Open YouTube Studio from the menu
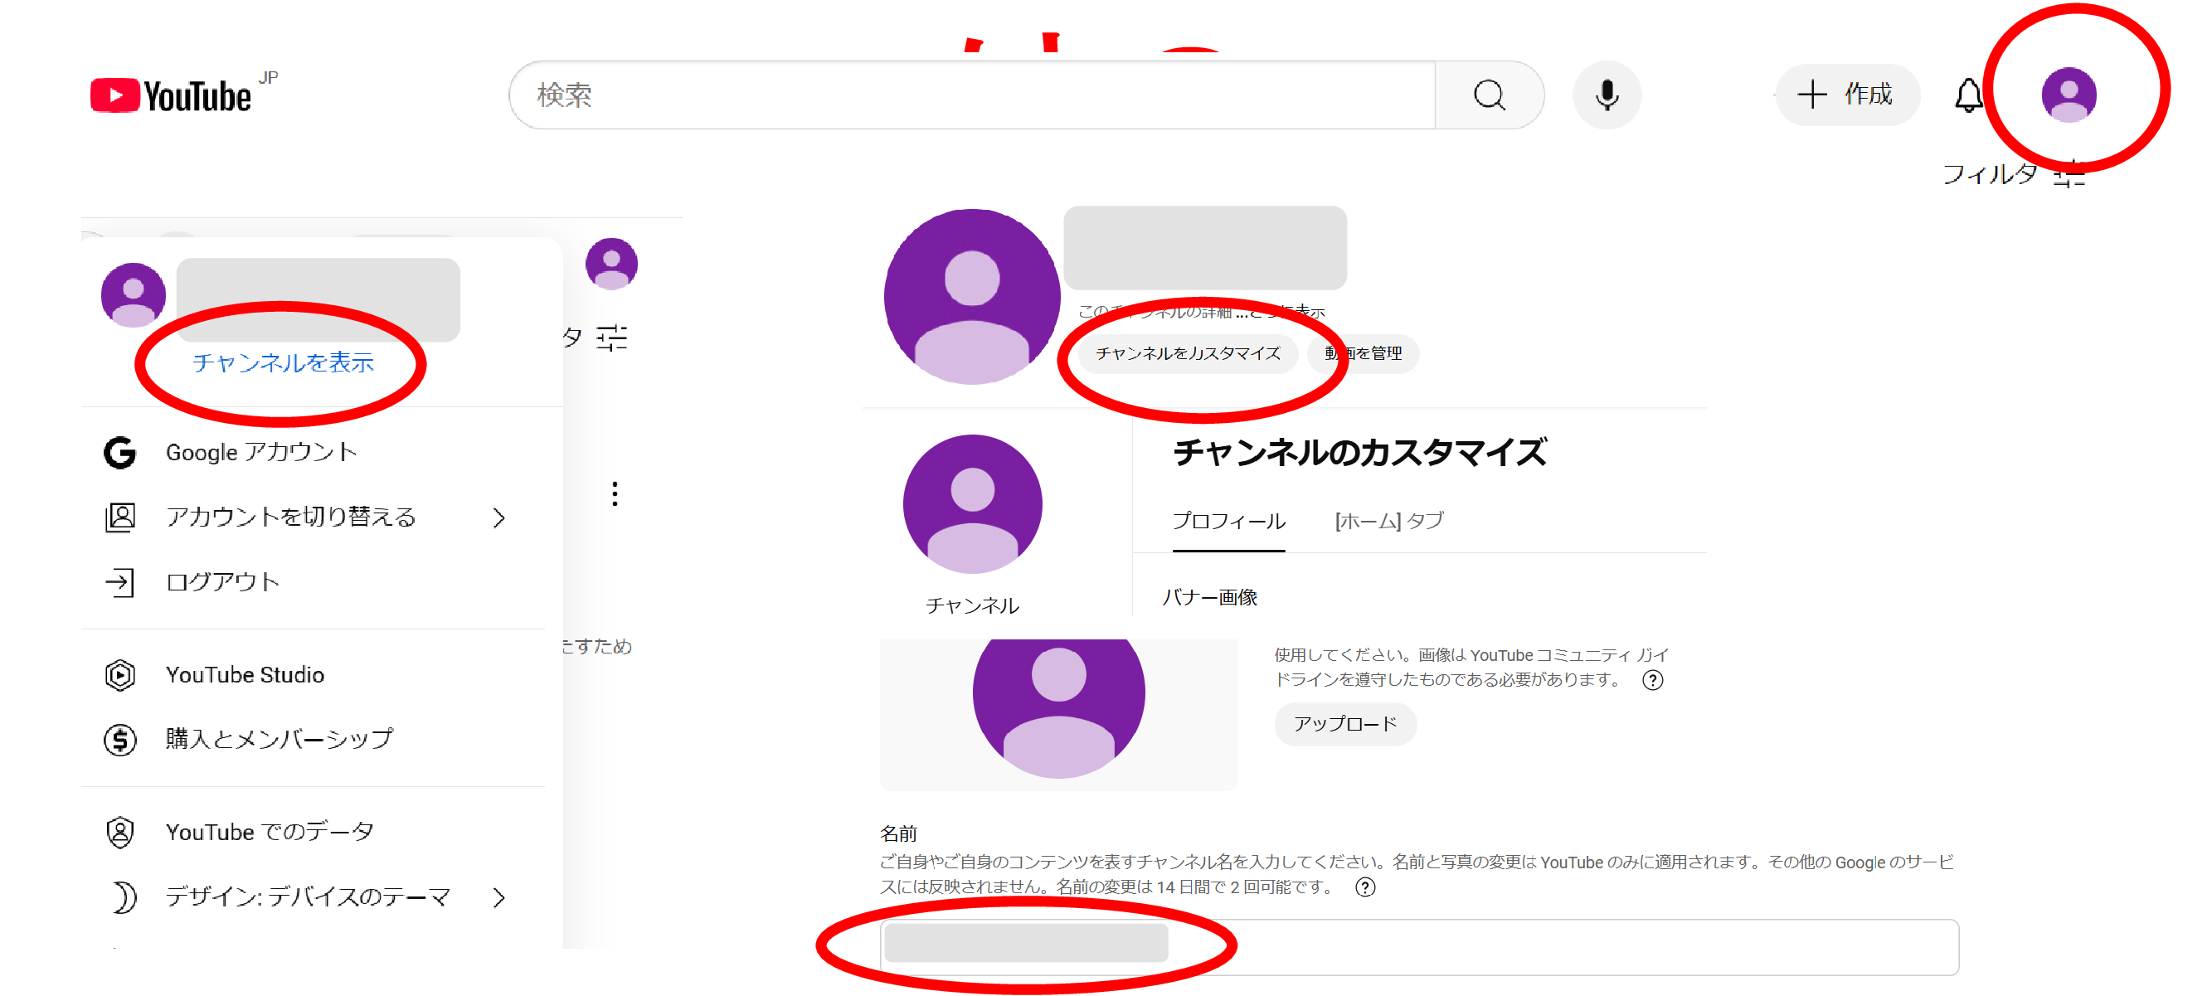This screenshot has width=2212, height=996. (245, 675)
